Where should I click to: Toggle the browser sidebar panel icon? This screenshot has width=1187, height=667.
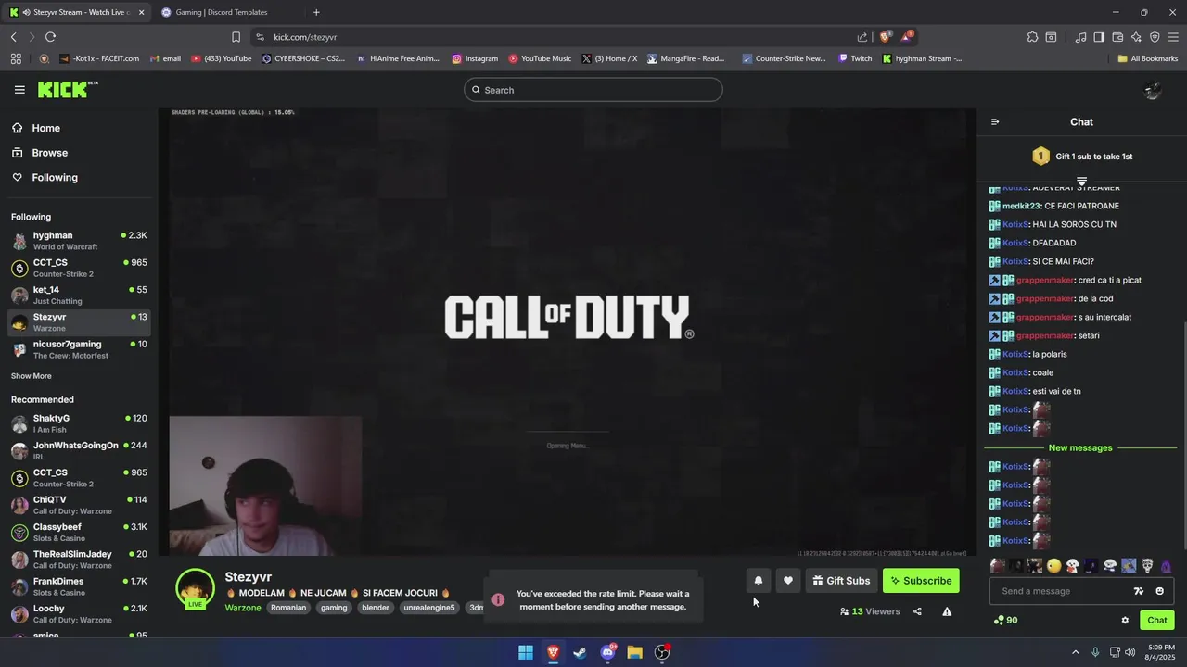pos(1099,37)
